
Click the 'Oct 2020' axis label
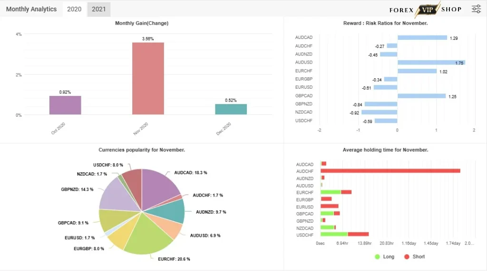tap(58, 128)
